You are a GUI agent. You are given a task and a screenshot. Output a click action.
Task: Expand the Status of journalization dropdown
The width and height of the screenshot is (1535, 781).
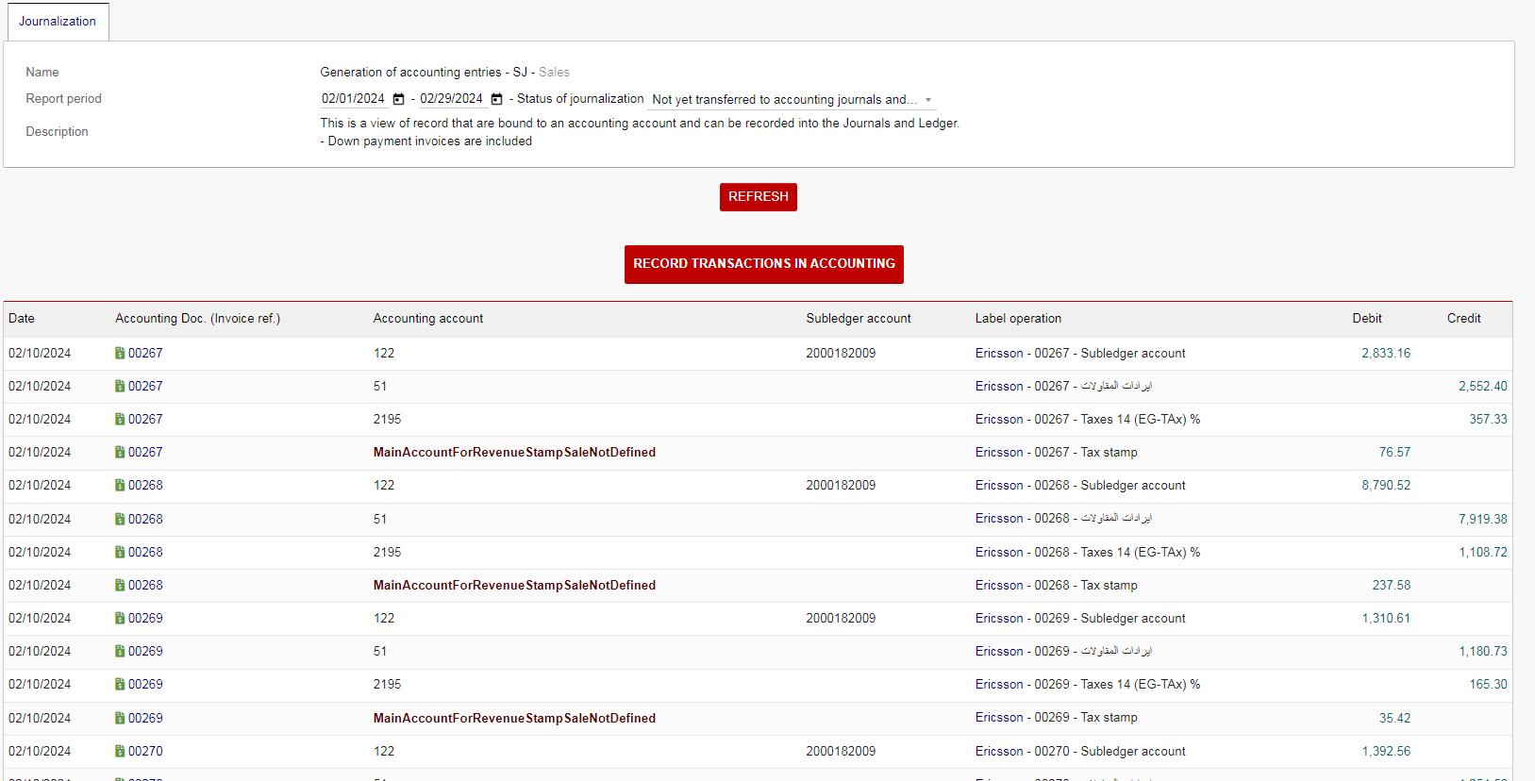[x=927, y=100]
